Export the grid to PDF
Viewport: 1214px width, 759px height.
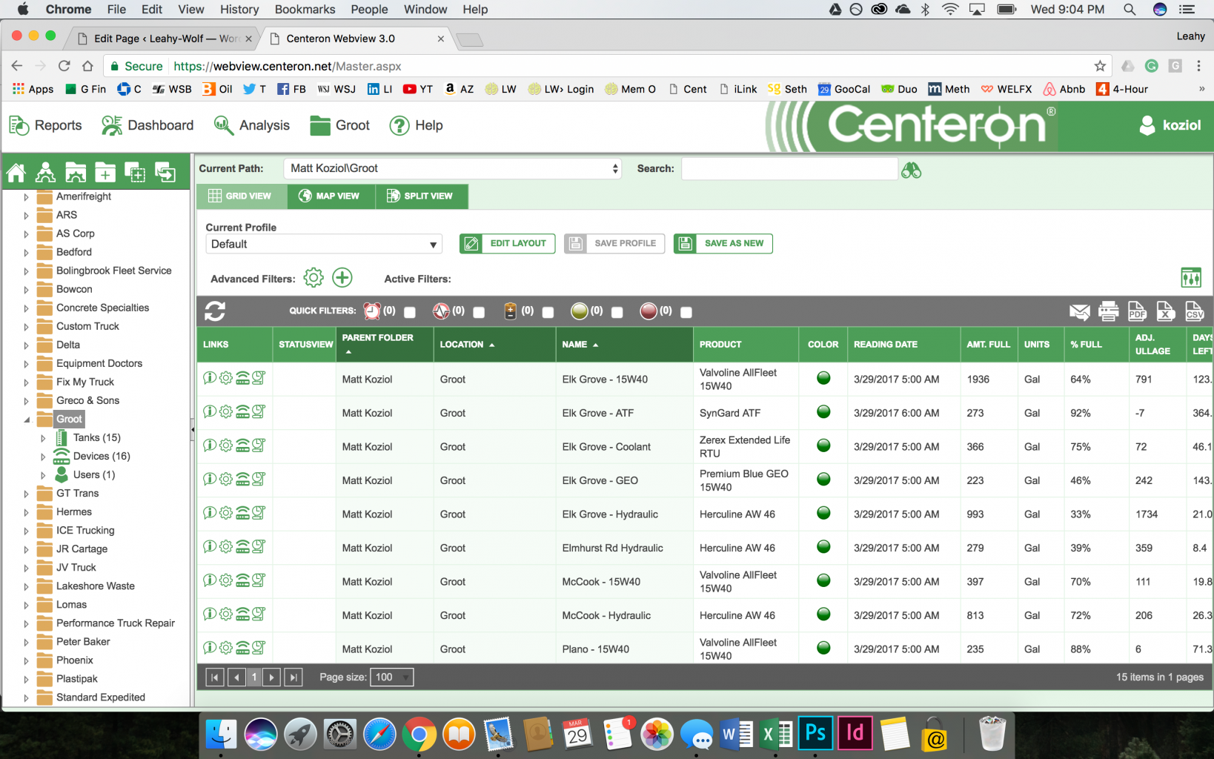click(1137, 311)
